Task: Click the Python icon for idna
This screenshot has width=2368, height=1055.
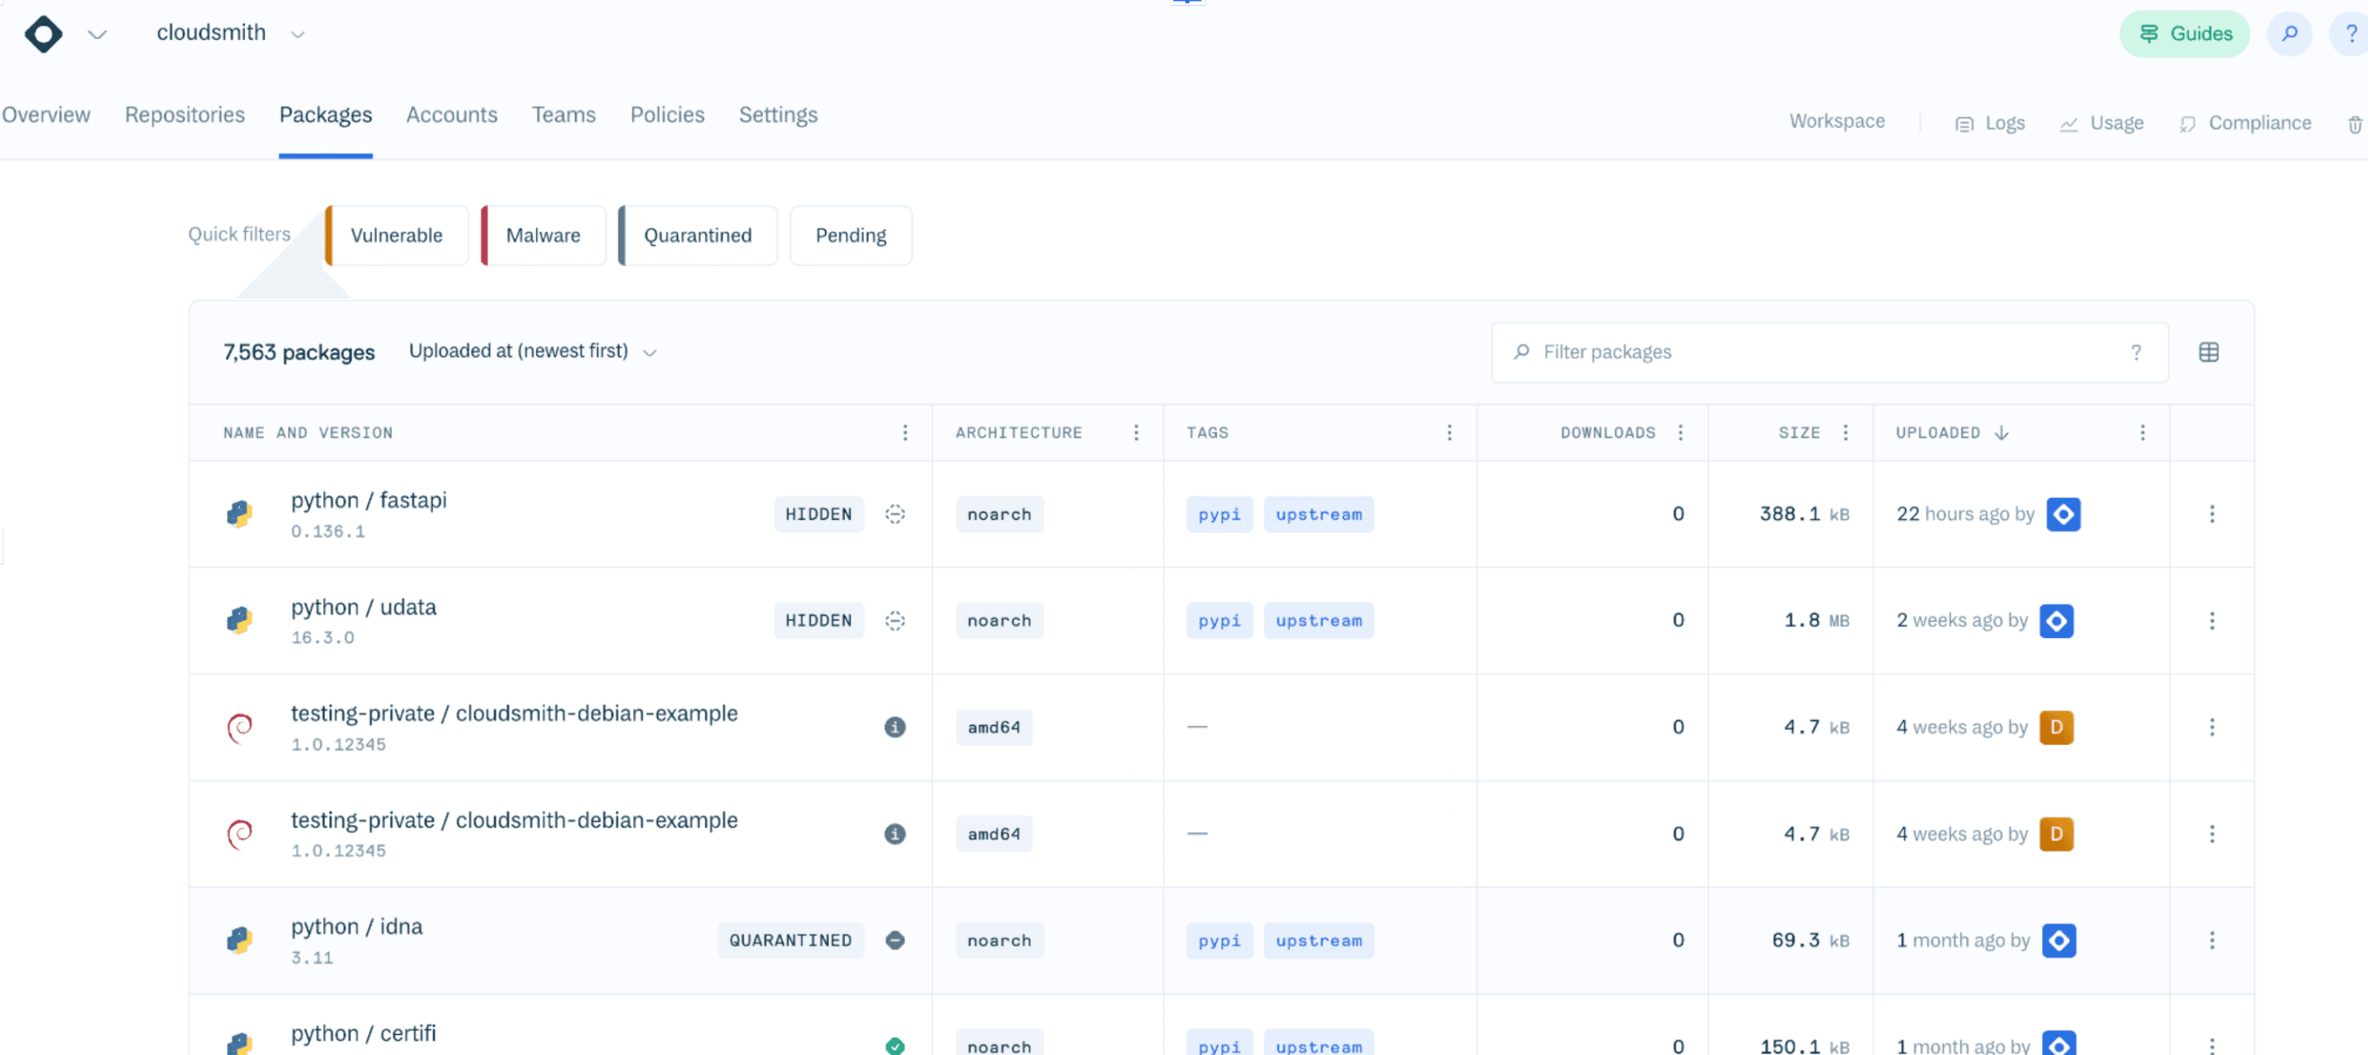Action: click(x=240, y=940)
